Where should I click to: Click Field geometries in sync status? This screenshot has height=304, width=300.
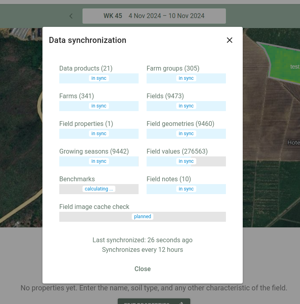186,134
